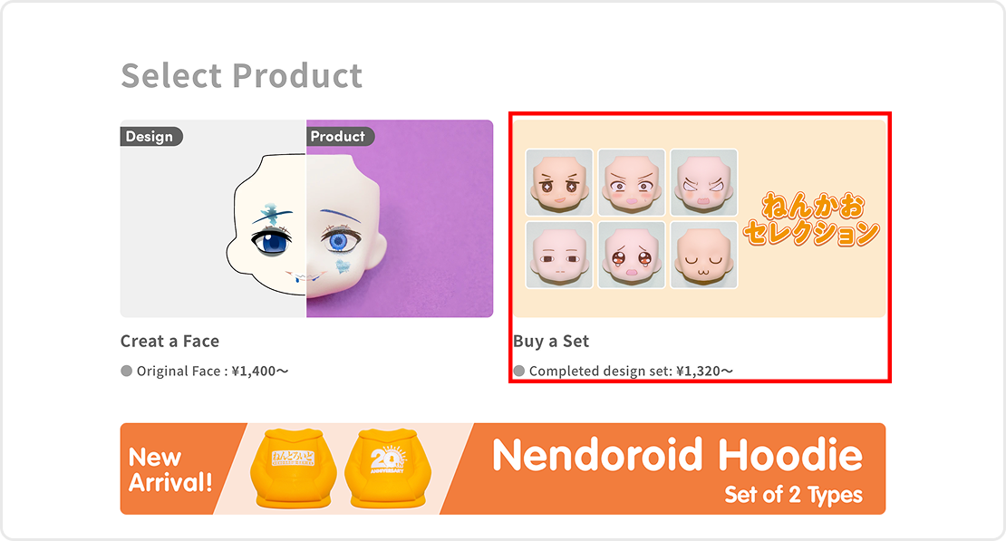Screen dimensions: 1006x541
Task: Open the Creat a Face design image
Action: pyautogui.click(x=306, y=218)
